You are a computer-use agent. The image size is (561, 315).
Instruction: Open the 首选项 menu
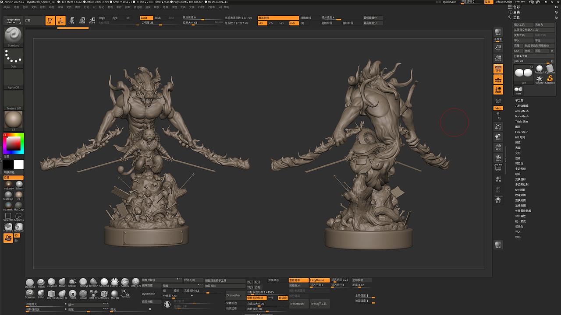[x=138, y=7]
